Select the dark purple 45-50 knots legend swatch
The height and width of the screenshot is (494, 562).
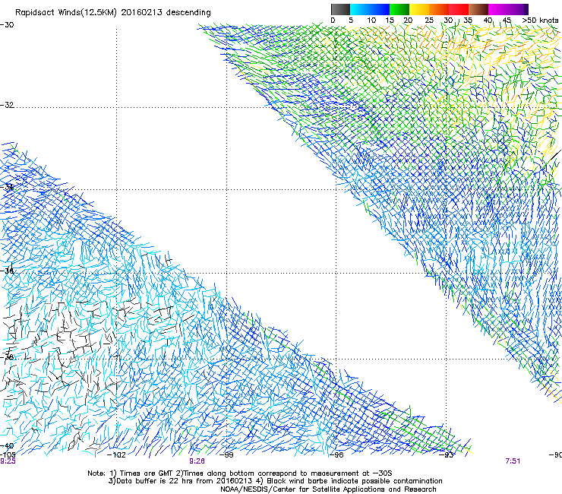coord(518,9)
